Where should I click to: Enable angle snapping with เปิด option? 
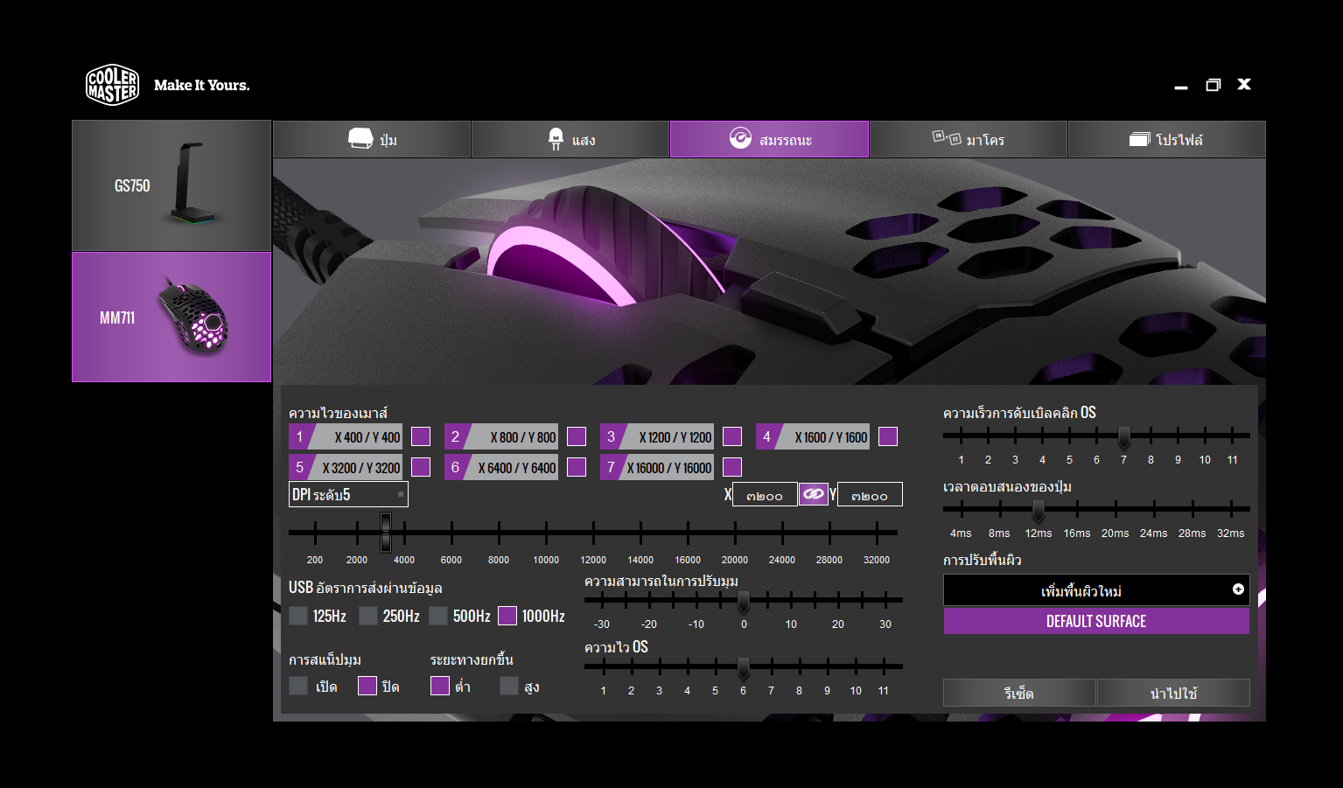point(298,686)
